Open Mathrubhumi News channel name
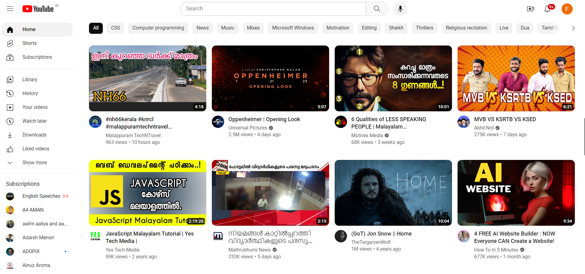585x274 pixels. (249, 250)
